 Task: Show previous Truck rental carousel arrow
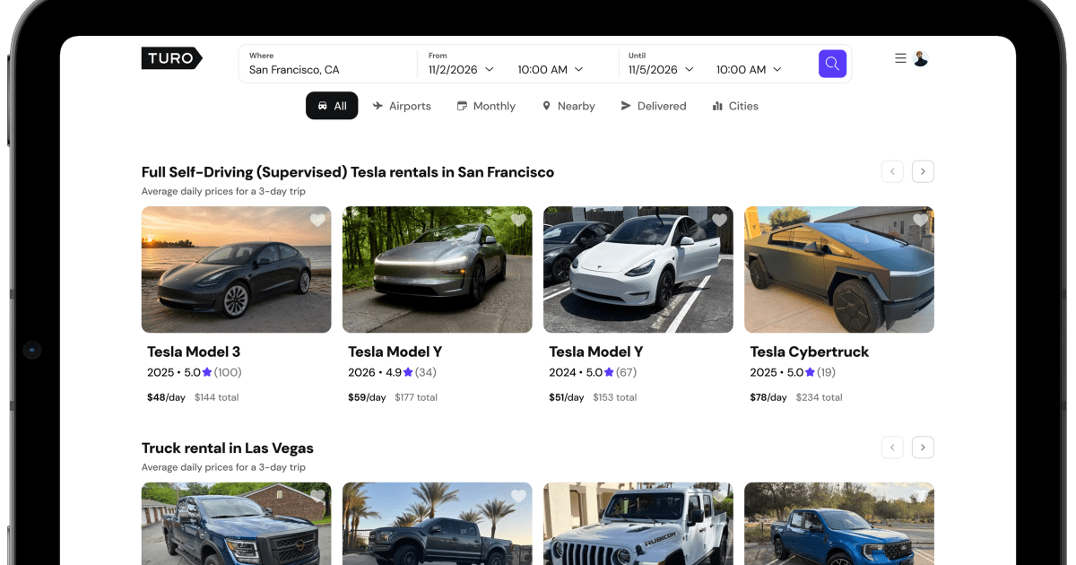(x=892, y=447)
